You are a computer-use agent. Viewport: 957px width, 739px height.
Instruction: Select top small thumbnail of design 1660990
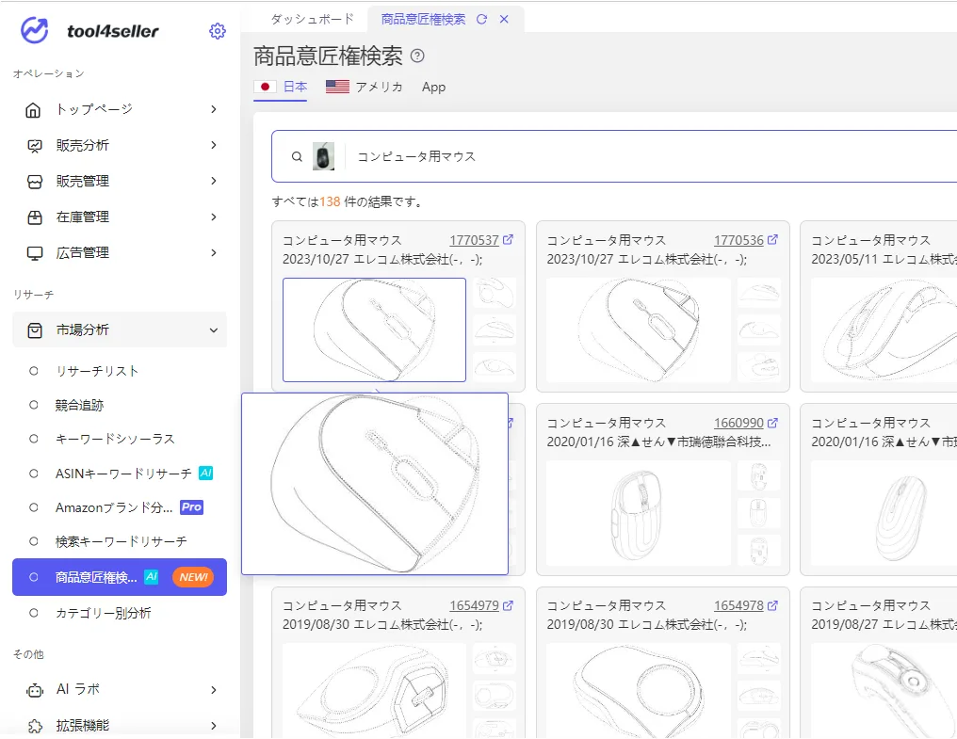[x=758, y=476]
